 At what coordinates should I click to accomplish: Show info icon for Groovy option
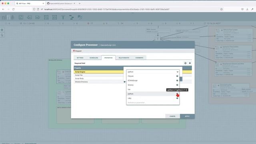[177, 85]
